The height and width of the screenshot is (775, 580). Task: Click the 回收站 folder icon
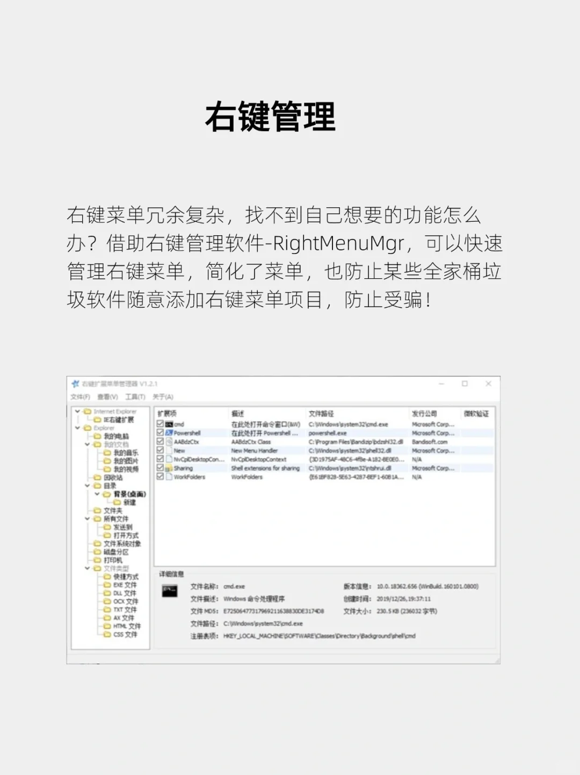point(96,477)
